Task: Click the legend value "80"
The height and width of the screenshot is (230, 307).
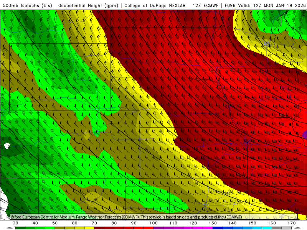Action: pyautogui.click(x=114, y=223)
